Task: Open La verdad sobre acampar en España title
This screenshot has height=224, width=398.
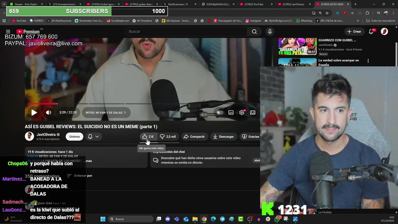Action: pos(339,63)
